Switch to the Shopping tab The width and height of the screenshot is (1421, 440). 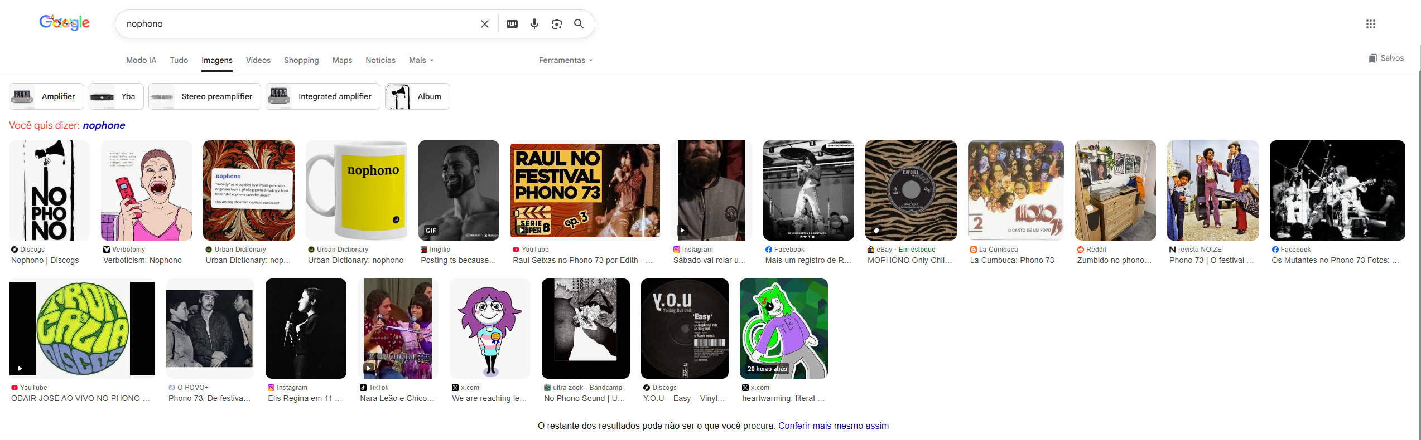[x=301, y=60]
